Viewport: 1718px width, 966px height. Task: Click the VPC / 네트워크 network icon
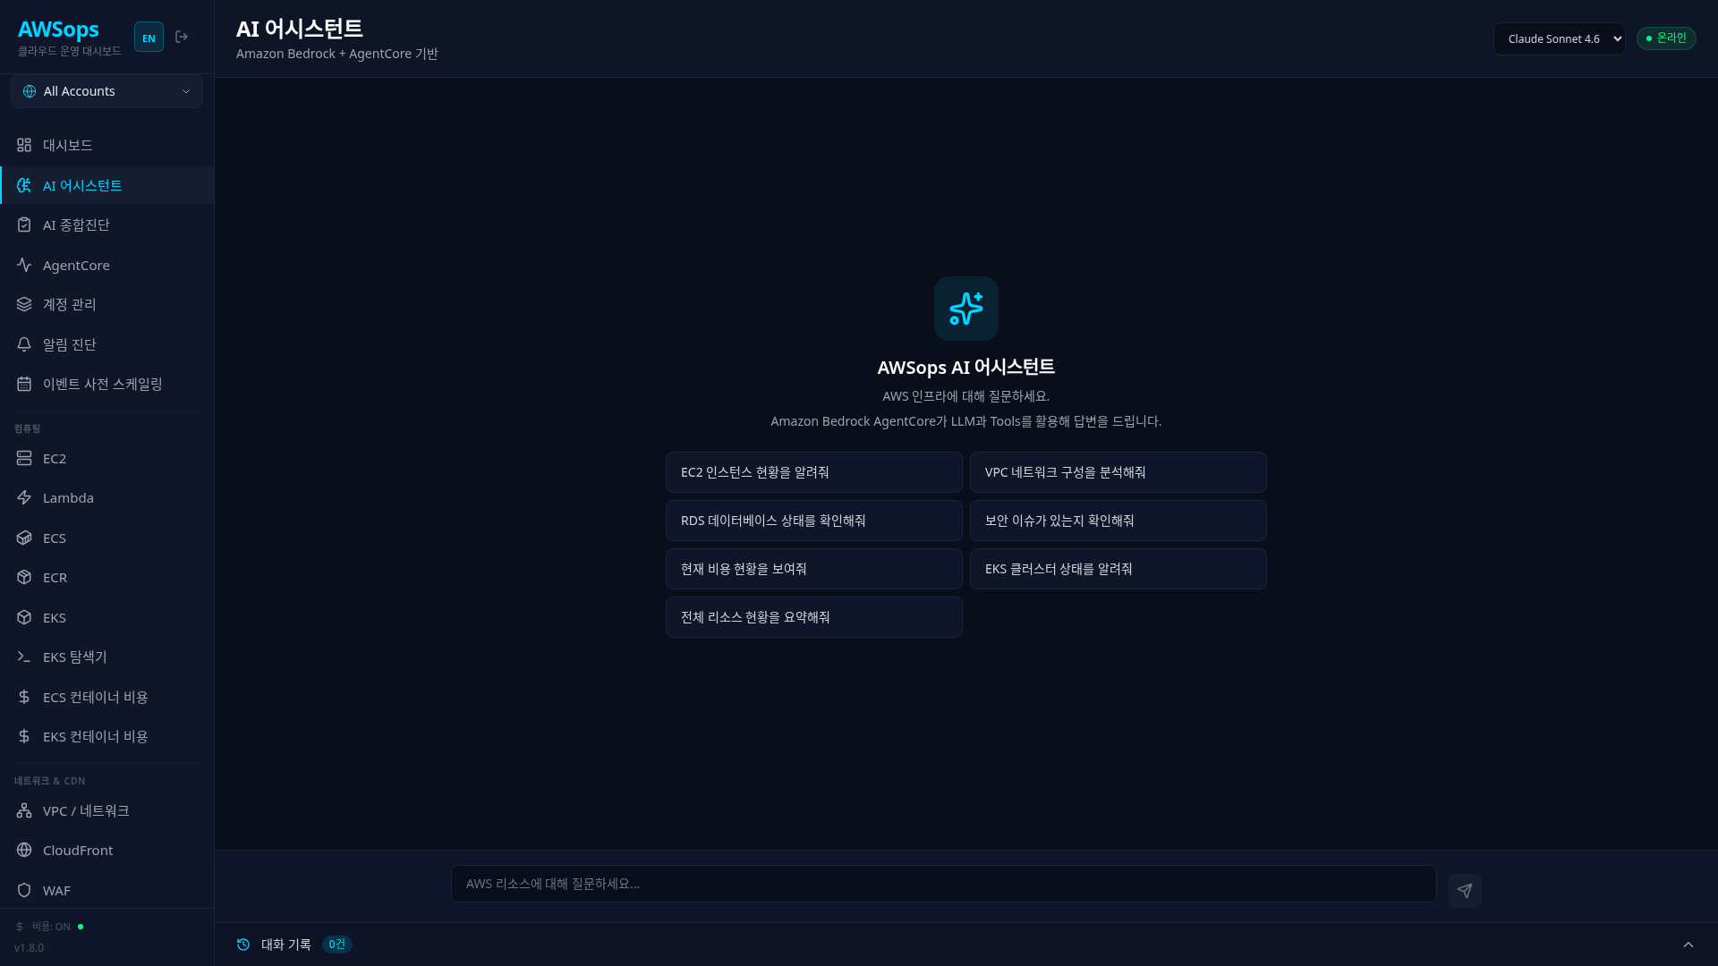click(x=24, y=810)
